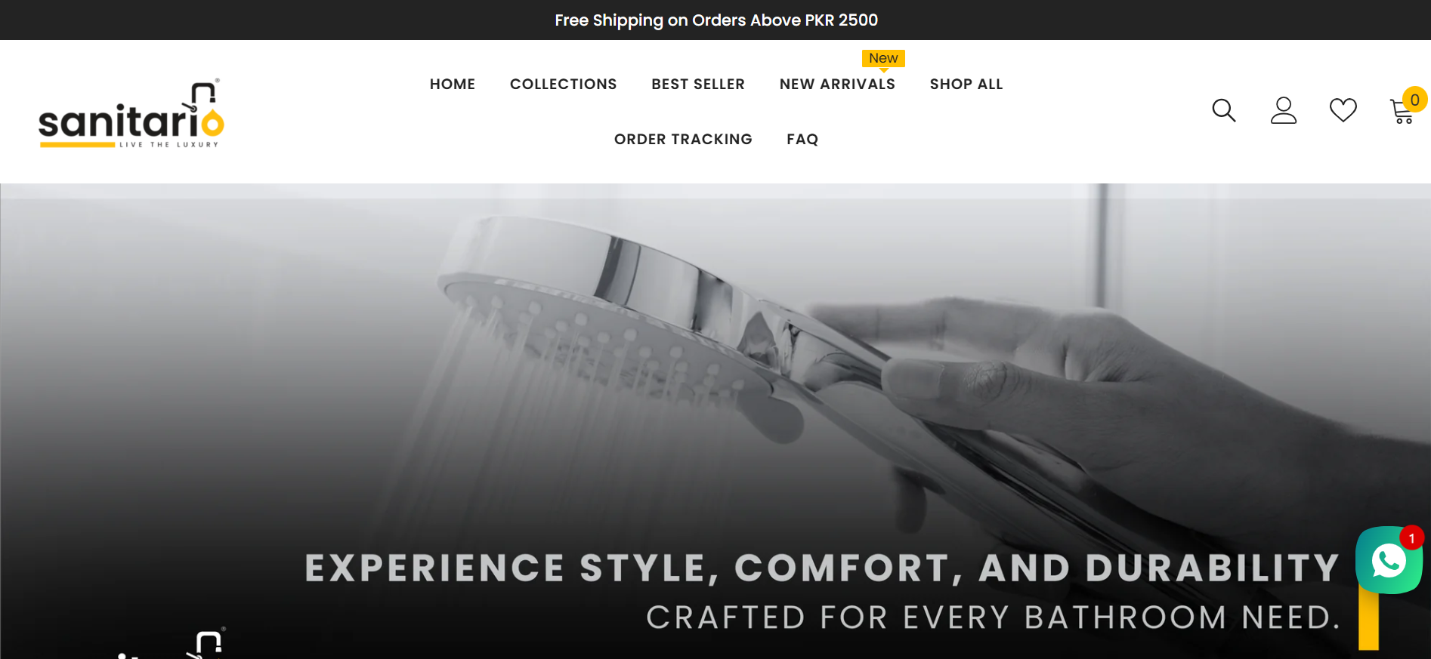
Task: Open the WhatsApp chat bubble
Action: pos(1389,560)
